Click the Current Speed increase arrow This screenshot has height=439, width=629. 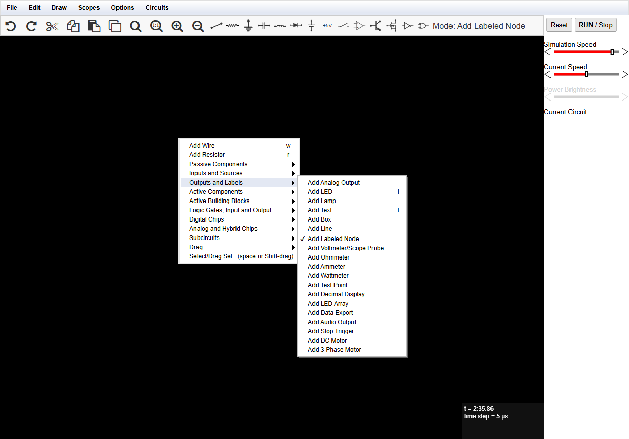pos(624,74)
